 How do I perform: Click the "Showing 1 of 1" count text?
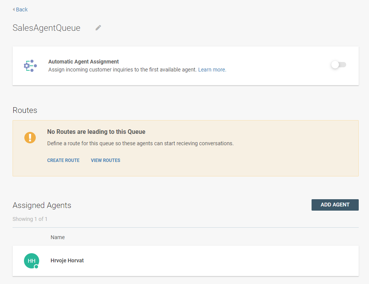(x=30, y=219)
